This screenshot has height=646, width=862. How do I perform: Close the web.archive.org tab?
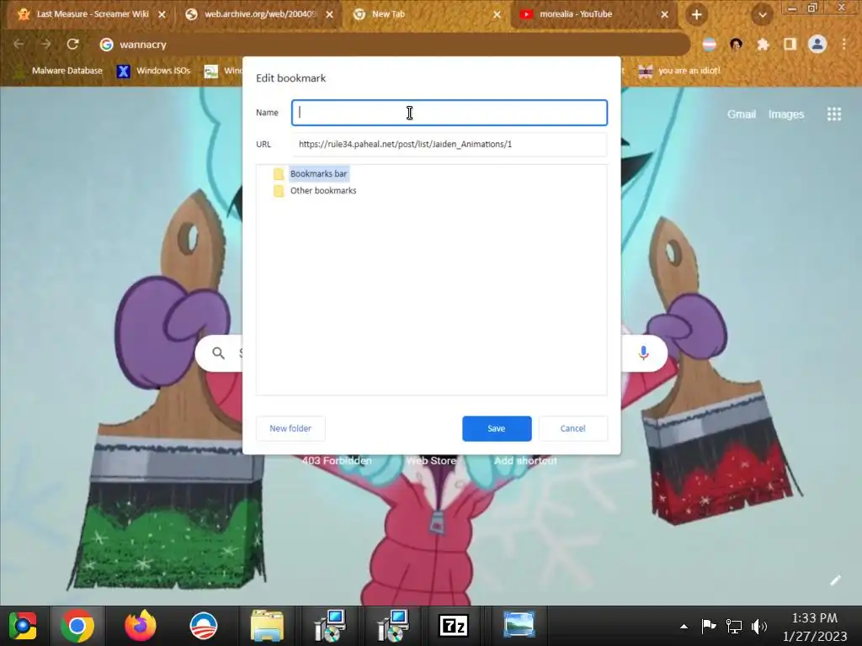tap(329, 15)
